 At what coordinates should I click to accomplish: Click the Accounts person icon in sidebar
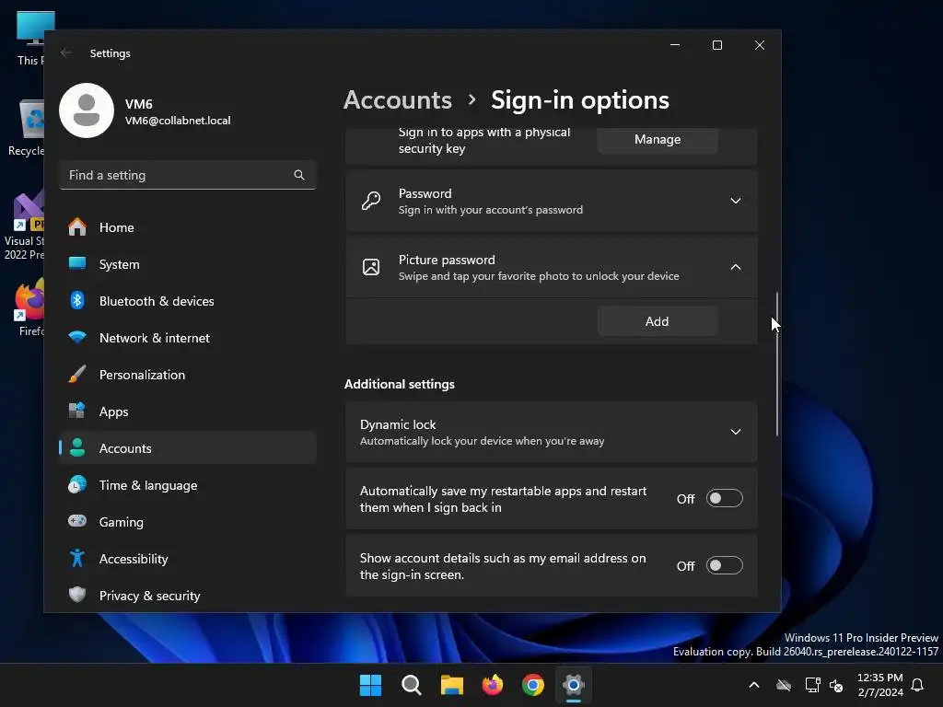(x=77, y=448)
